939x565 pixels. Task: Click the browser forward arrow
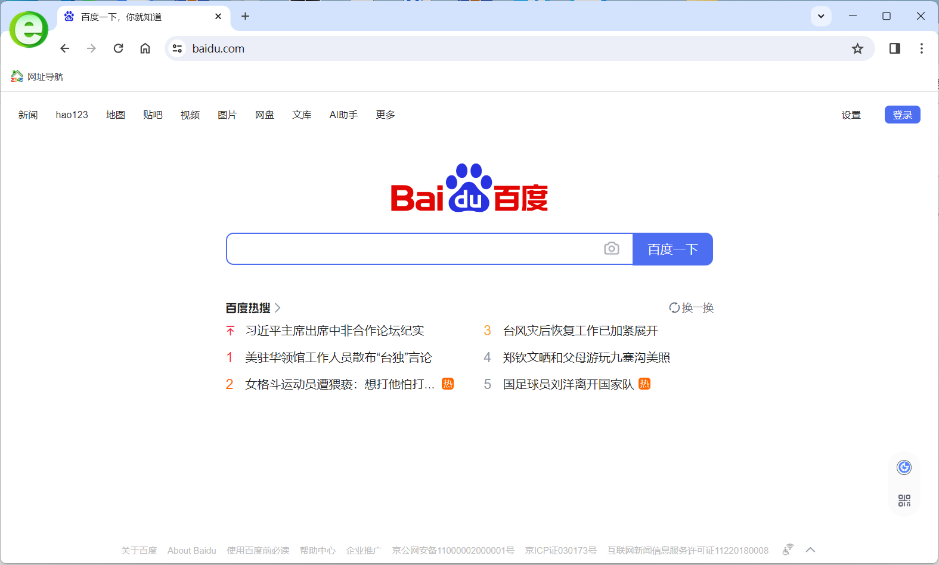pyautogui.click(x=91, y=48)
